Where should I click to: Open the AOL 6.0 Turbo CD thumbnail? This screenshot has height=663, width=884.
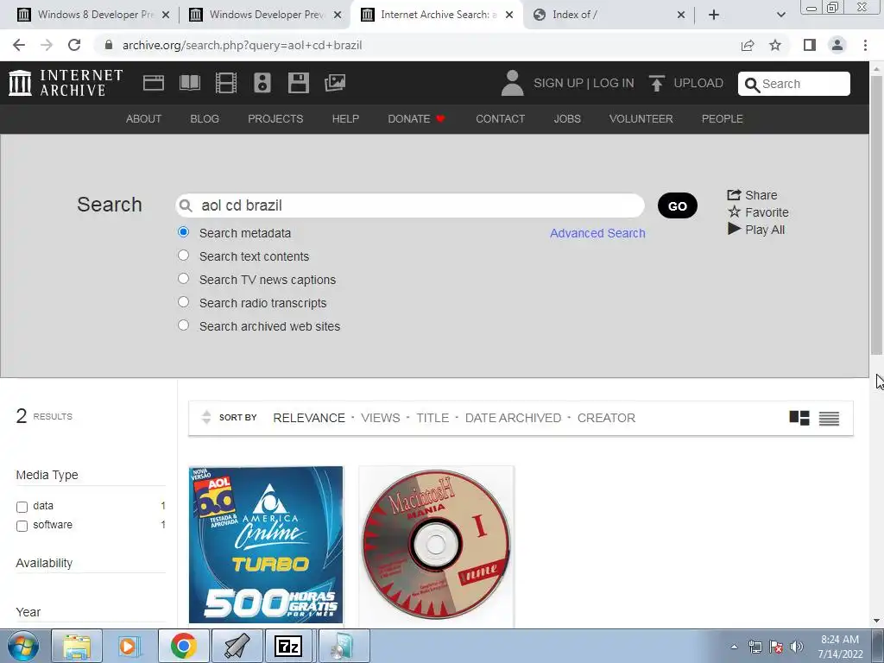coord(266,545)
